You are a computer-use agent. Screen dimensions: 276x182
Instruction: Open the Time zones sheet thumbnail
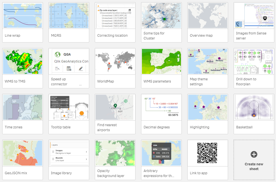22,107
